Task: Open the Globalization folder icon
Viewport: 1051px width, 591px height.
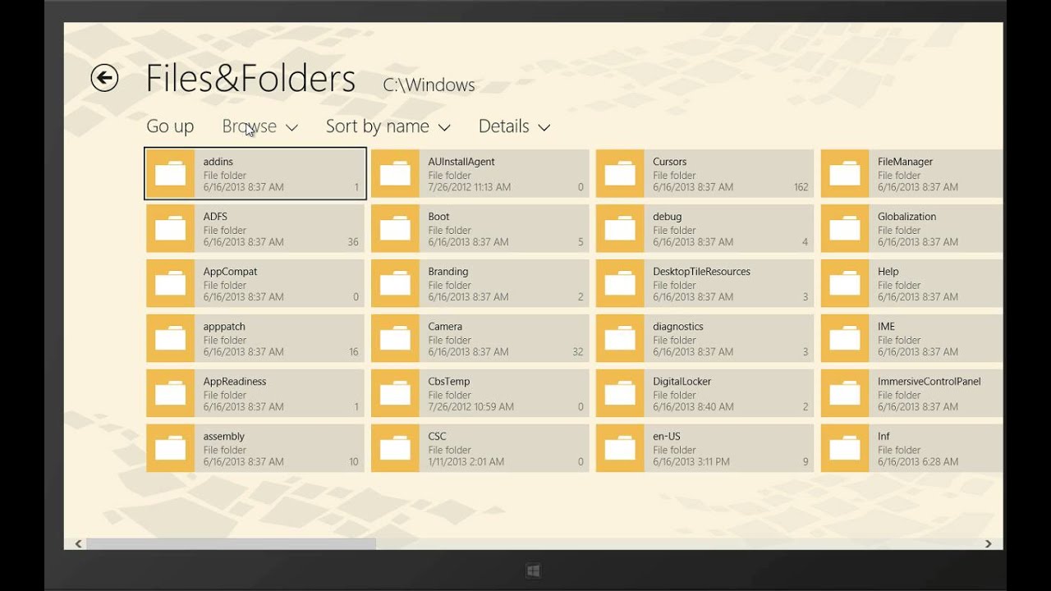Action: tap(845, 229)
